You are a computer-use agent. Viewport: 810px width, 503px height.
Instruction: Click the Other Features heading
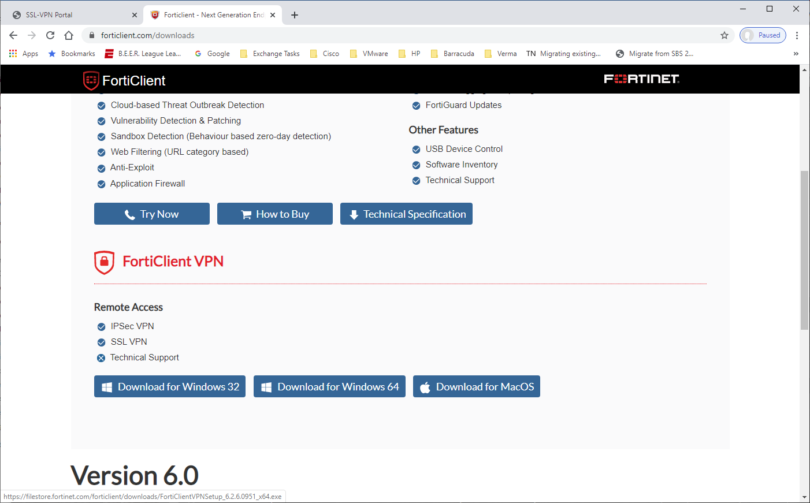point(444,130)
